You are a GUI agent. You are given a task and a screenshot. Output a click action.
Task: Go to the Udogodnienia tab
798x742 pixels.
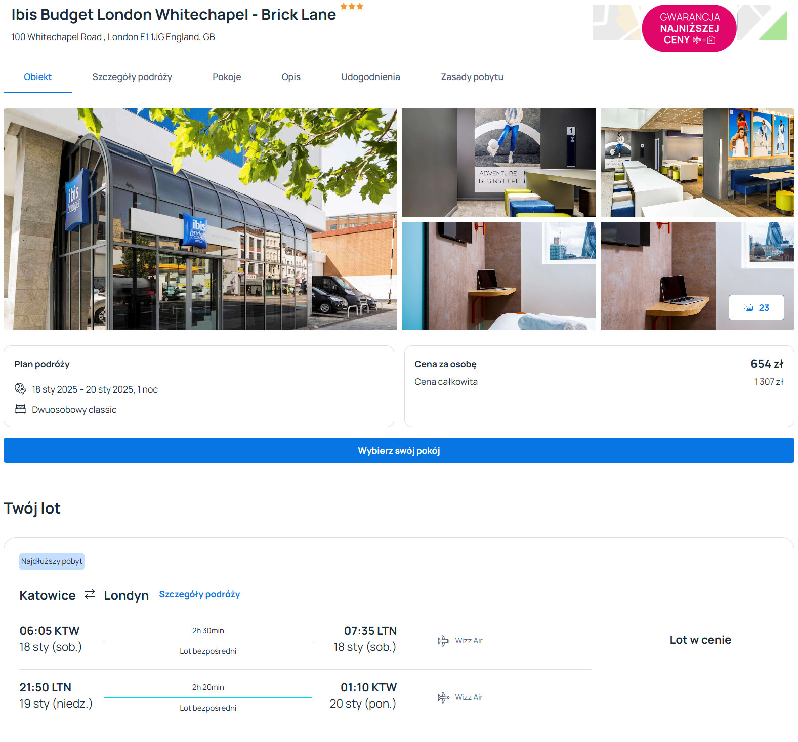point(370,77)
